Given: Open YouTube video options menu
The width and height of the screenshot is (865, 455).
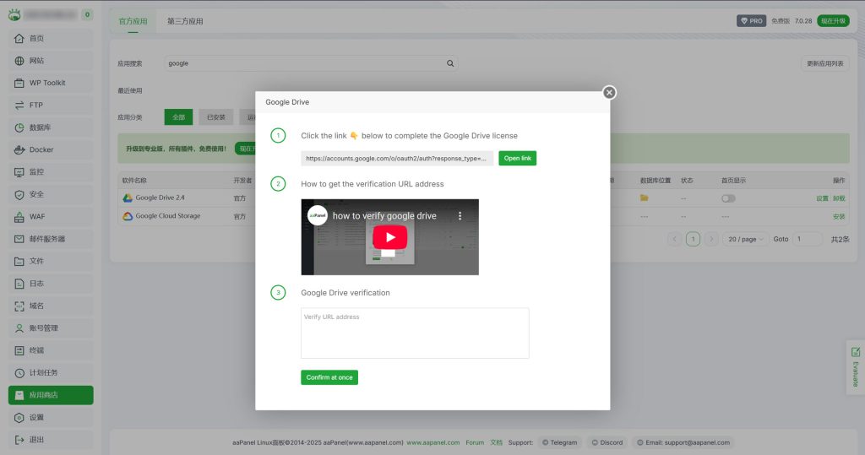Looking at the screenshot, I should tap(460, 216).
